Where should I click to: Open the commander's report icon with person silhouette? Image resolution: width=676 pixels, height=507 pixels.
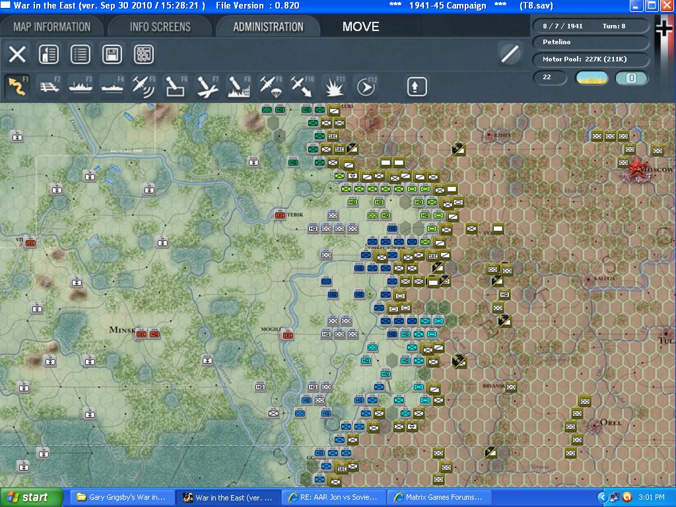click(49, 54)
